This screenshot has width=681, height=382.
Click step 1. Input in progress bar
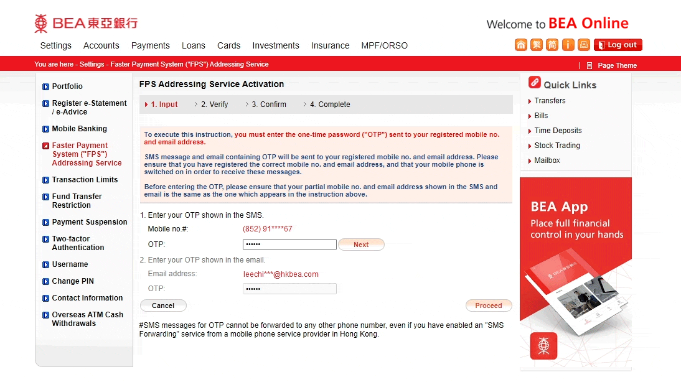(164, 105)
